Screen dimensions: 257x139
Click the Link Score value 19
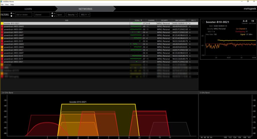[x=252, y=21]
